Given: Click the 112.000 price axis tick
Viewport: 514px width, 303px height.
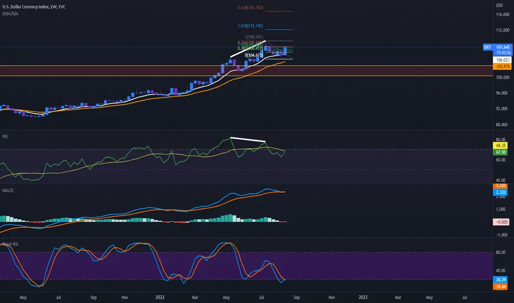Looking at the screenshot, I should (502, 30).
